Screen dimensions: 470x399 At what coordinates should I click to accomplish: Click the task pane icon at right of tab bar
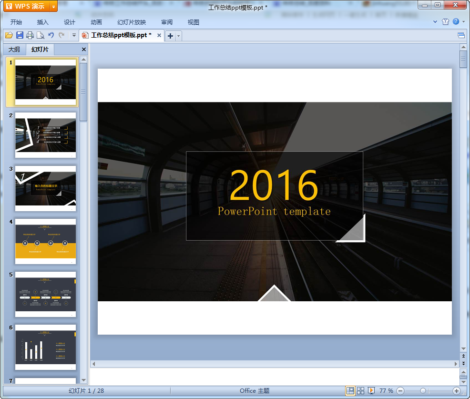[461, 35]
